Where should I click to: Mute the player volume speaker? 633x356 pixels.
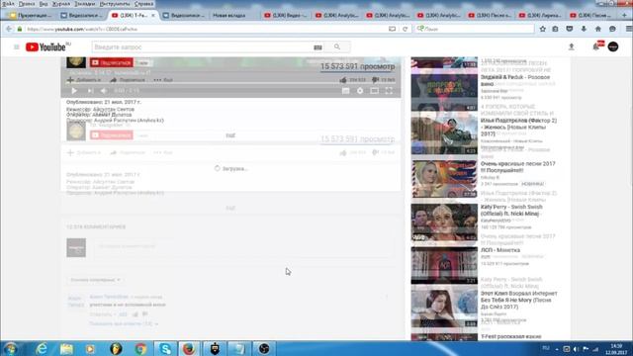(104, 91)
